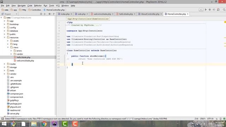Select artisan file in the project tree

[x=13, y=90]
